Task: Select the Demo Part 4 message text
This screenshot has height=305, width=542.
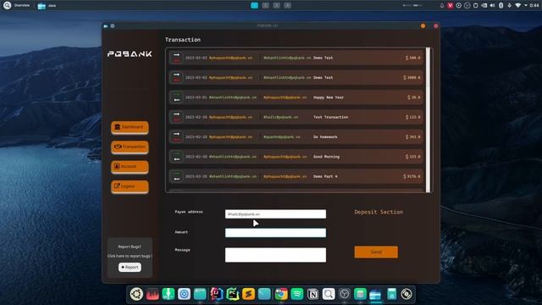Action: (x=325, y=176)
